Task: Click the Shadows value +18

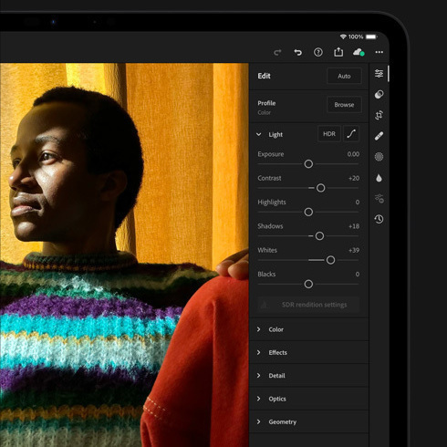Action: click(354, 226)
